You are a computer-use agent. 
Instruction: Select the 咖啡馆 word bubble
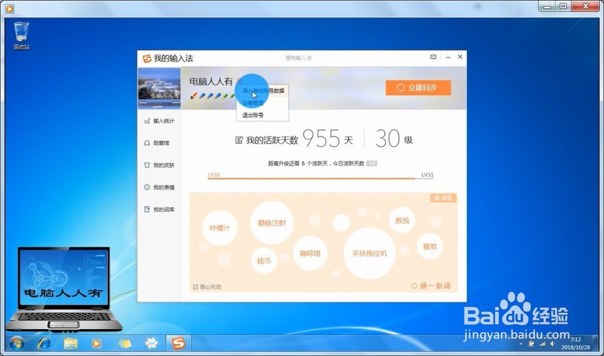tap(310, 253)
